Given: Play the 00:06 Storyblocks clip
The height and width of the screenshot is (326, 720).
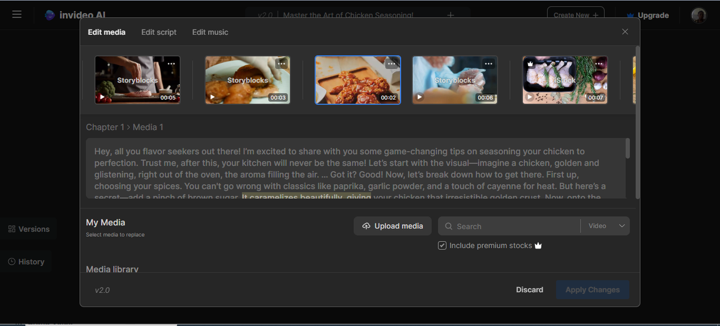Looking at the screenshot, I should [x=420, y=97].
